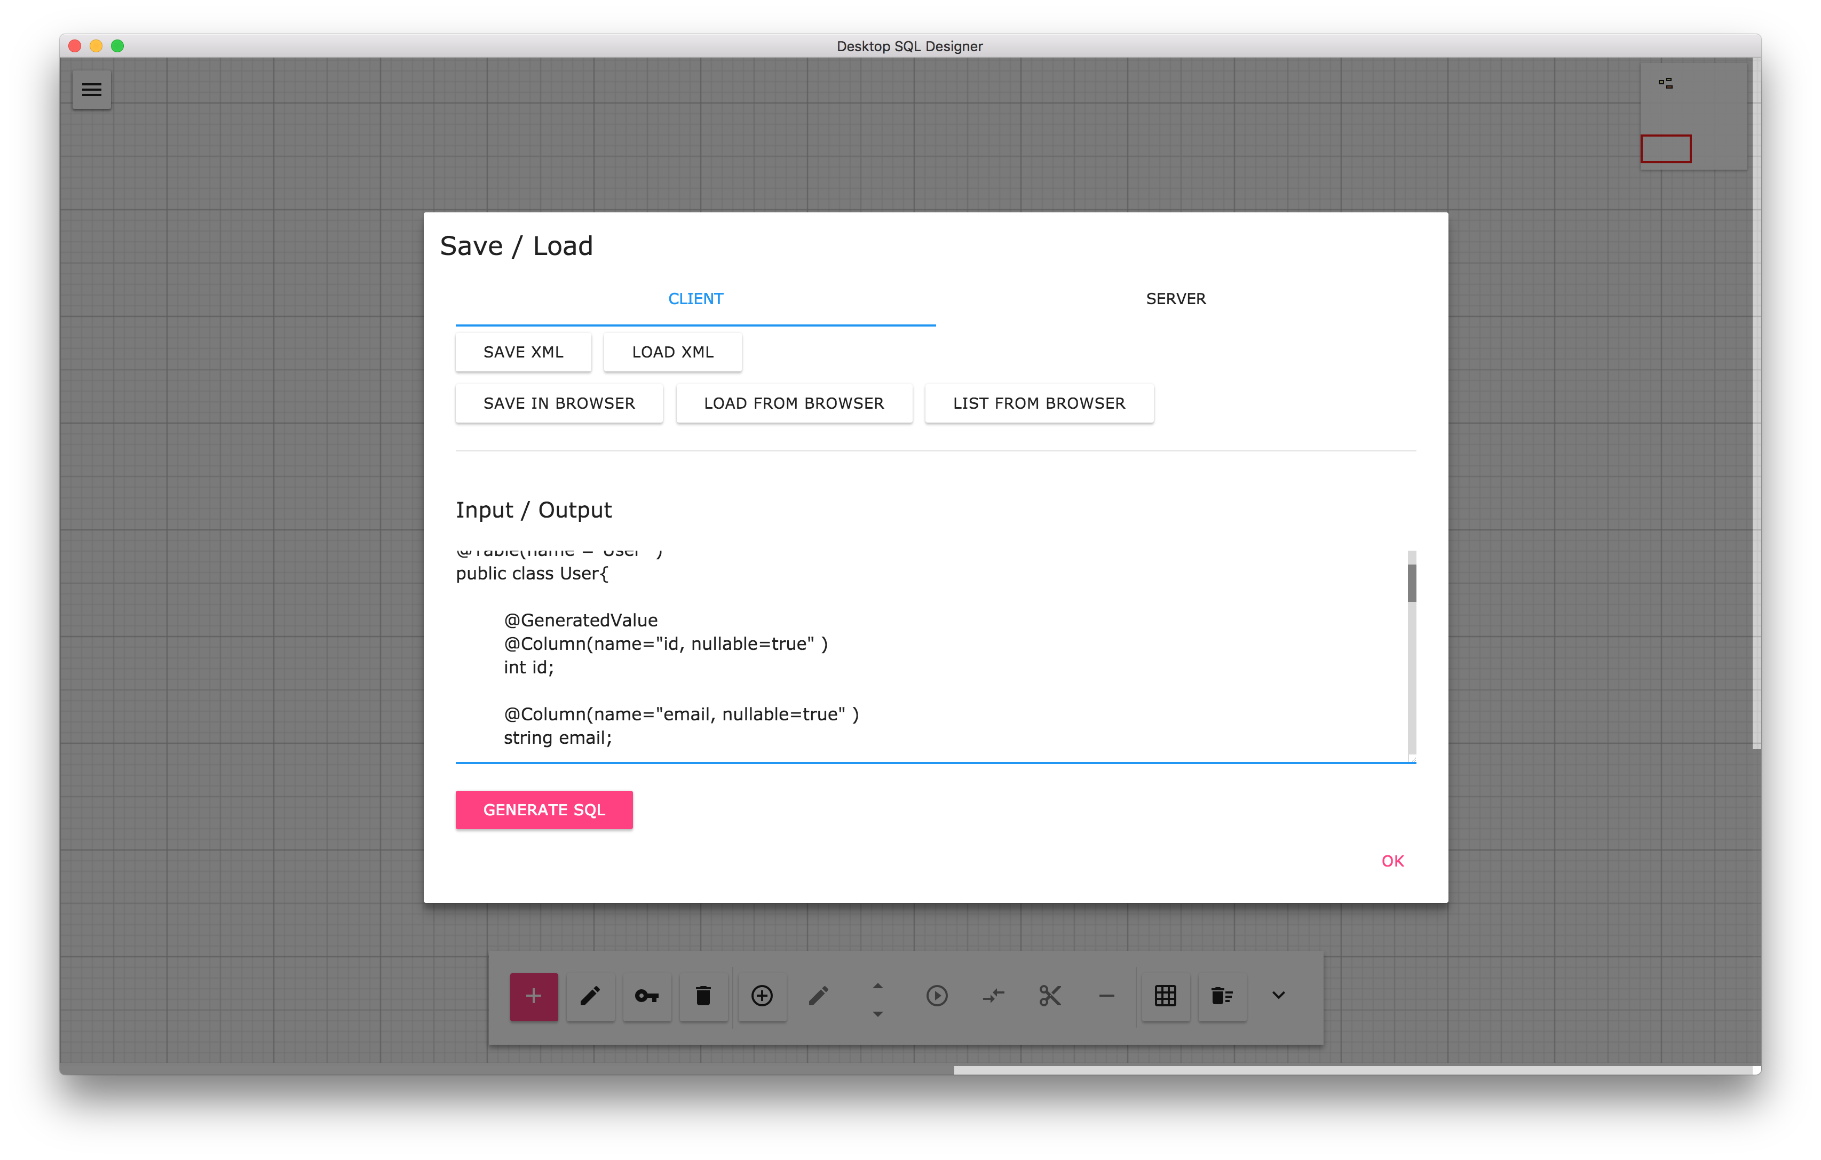This screenshot has height=1160, width=1821.
Task: Click the circled plus add field icon
Action: [762, 996]
